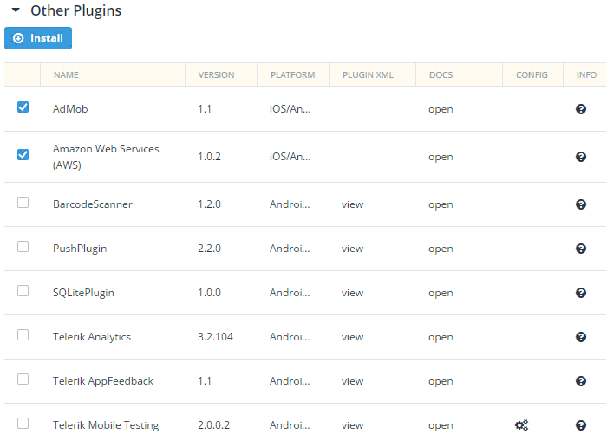
Task: Uncheck the AdMob plugin checkbox
Action: point(23,107)
